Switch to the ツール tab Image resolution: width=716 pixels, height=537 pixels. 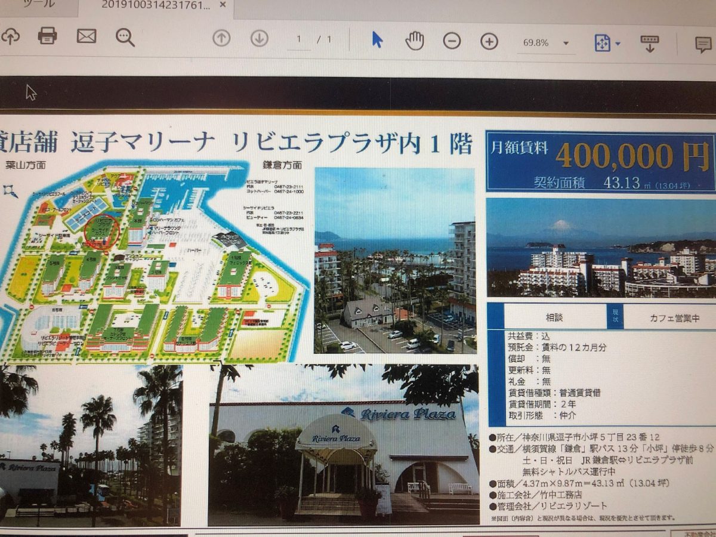click(39, 4)
